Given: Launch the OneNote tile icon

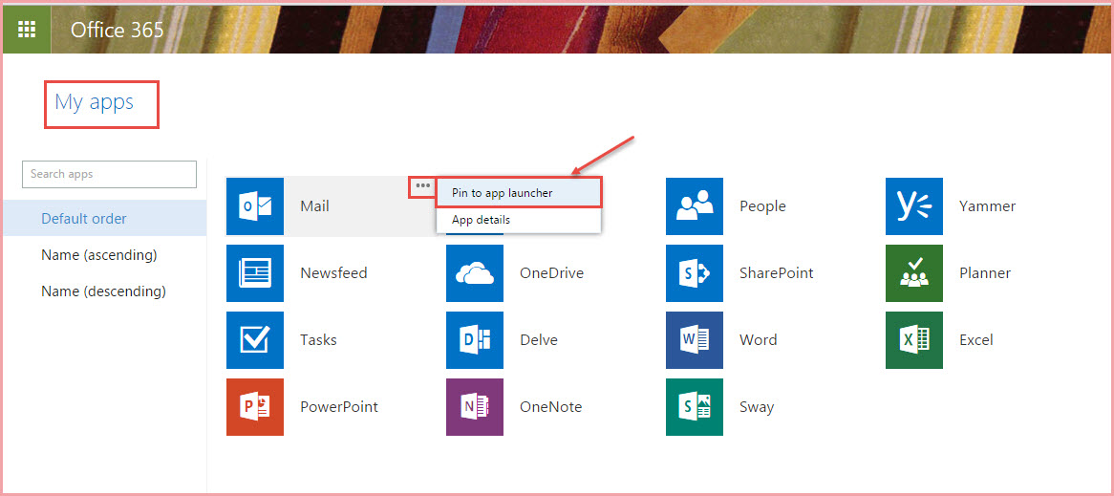Looking at the screenshot, I should pos(475,406).
